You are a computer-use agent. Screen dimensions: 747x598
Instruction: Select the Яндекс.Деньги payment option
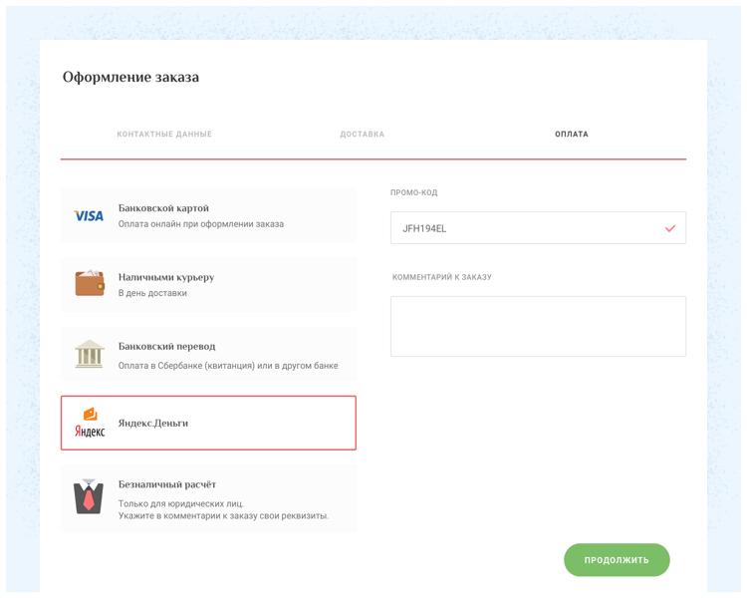208,424
